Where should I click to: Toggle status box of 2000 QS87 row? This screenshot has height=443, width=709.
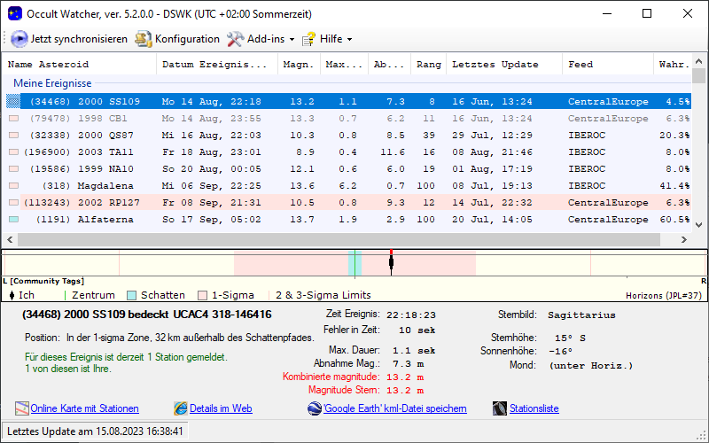tap(13, 135)
